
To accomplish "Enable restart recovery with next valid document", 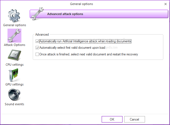I will pos(37,54).
